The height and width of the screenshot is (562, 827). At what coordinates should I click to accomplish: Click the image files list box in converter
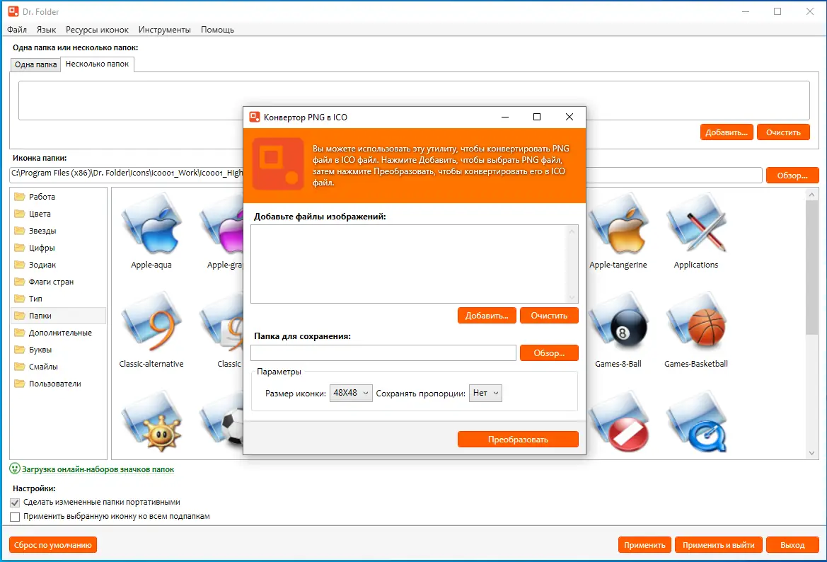point(415,264)
